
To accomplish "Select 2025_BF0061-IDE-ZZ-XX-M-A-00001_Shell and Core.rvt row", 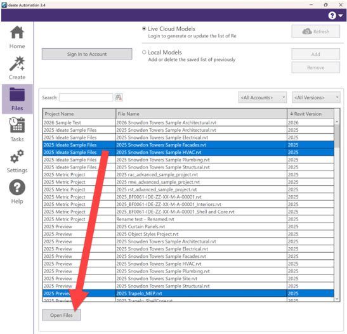I will pyautogui.click(x=188, y=212).
